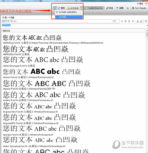Toggle the 2X zoom button
Screen dimensions: 148x153
coord(55,8)
